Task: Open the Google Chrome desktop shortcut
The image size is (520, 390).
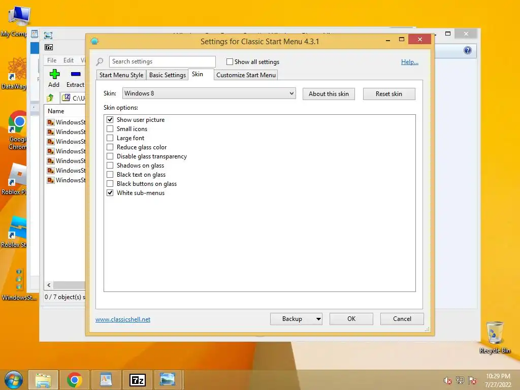Action: 17,130
